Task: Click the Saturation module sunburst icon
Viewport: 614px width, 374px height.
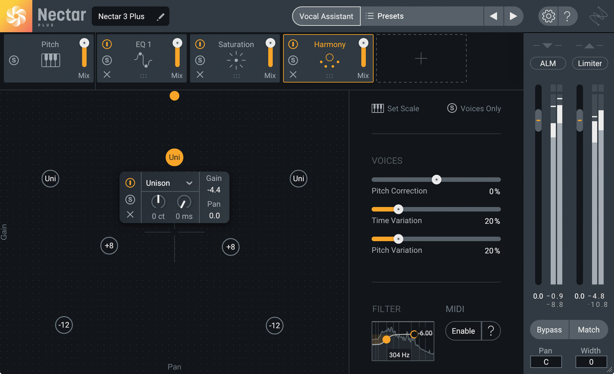Action: 236,60
